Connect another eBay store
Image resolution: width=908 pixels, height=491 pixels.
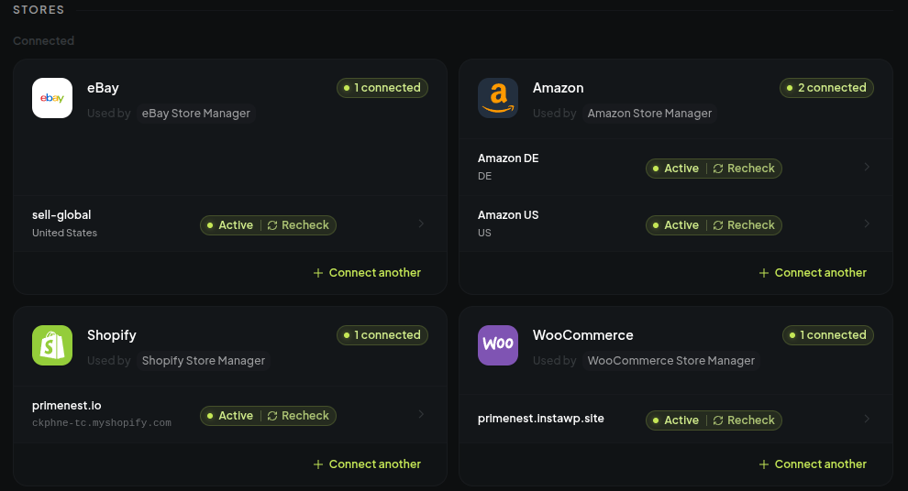[x=367, y=273]
